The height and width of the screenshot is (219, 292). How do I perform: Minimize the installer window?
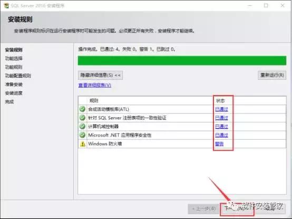click(x=250, y=6)
